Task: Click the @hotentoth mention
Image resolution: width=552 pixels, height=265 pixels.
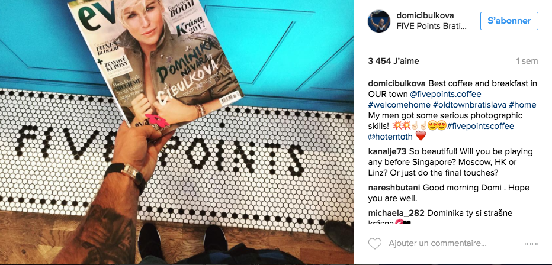Action: 390,137
